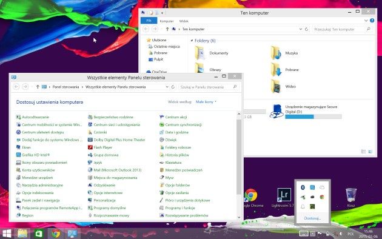Image resolution: width=382 pixels, height=239 pixels.
Task: Open the Plik tab in Ten komputer
Action: pos(149,21)
